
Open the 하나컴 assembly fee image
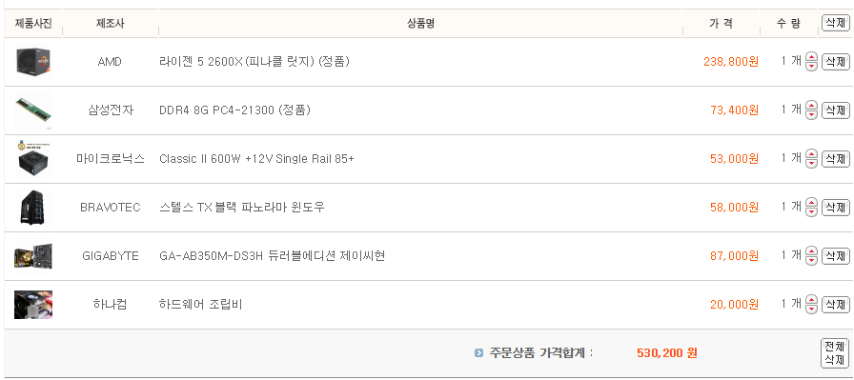point(33,305)
